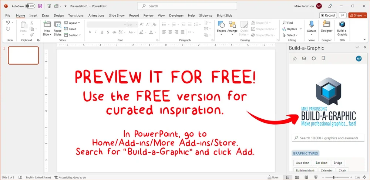This screenshot has height=180, width=370.
Task: Select the Bar chart graphic type
Action: pyautogui.click(x=322, y=163)
